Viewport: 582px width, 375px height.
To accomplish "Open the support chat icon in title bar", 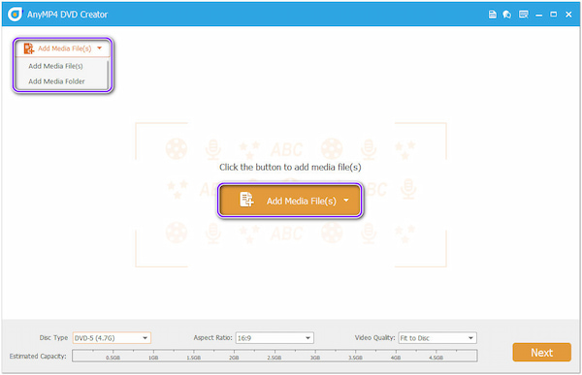I will point(507,15).
